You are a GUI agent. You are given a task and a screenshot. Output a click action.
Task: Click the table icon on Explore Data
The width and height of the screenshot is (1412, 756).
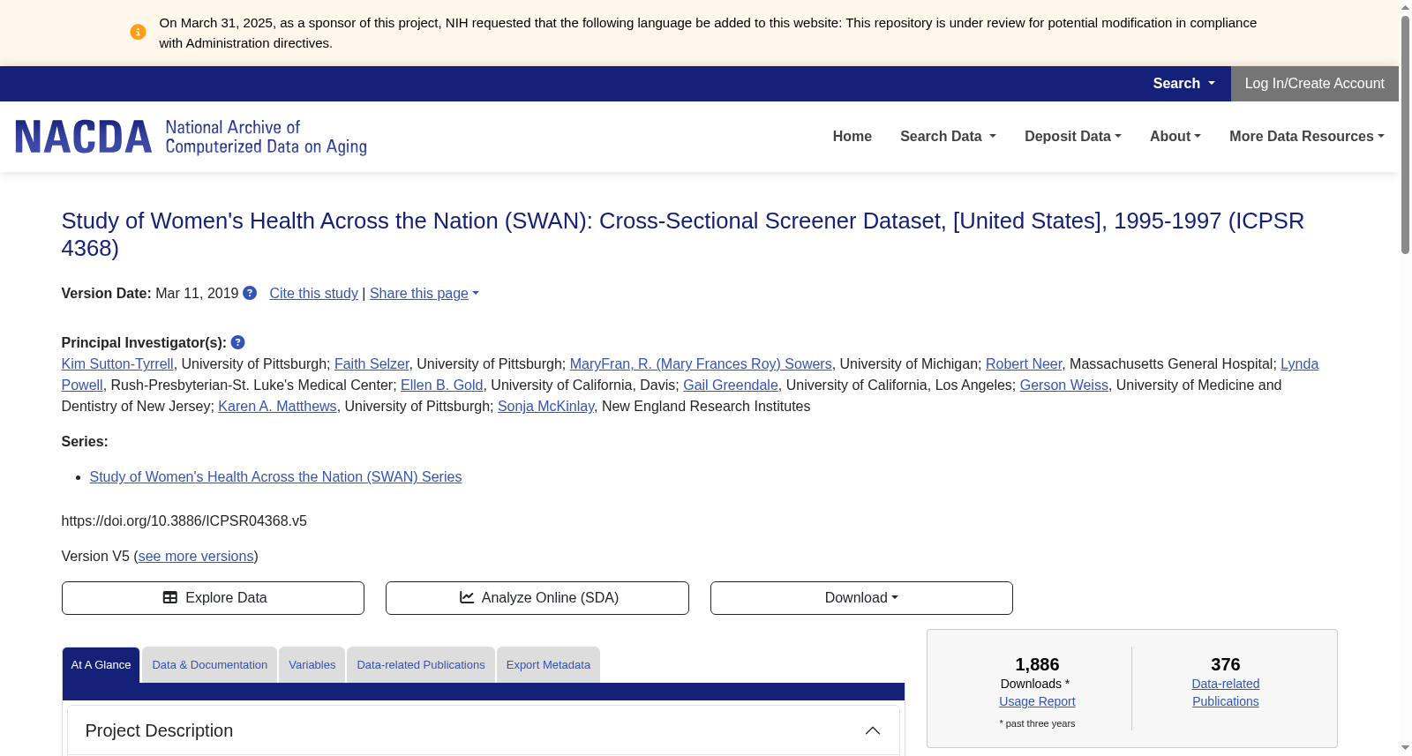pos(170,598)
